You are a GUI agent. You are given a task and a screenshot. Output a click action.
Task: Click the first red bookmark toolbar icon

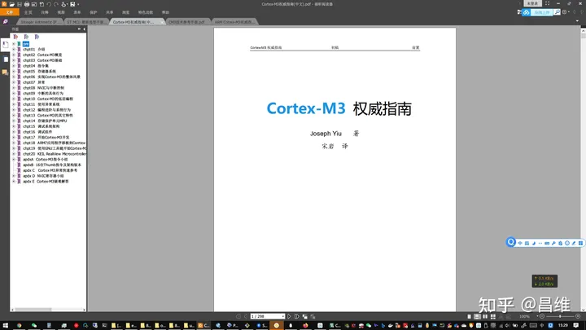(15, 37)
